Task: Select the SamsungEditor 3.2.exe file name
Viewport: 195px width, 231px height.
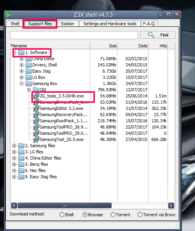Action: 61,108
